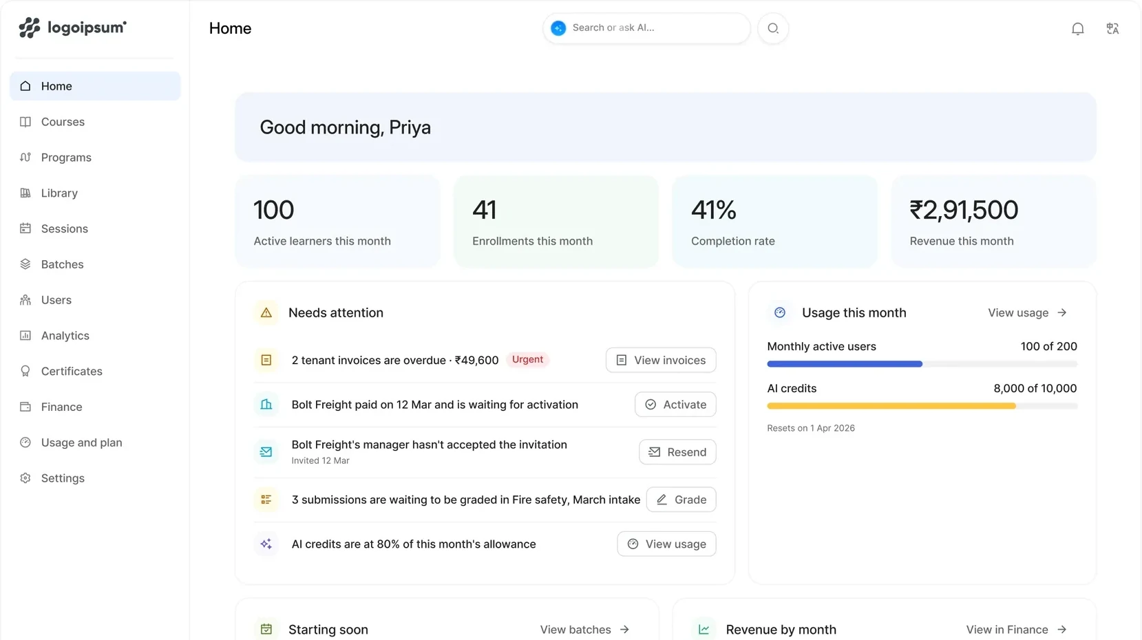Click the Grade button

(x=681, y=500)
